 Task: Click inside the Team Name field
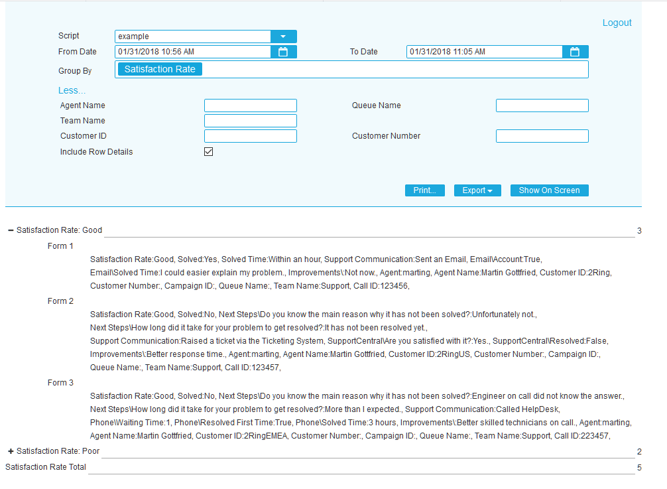[x=250, y=120]
